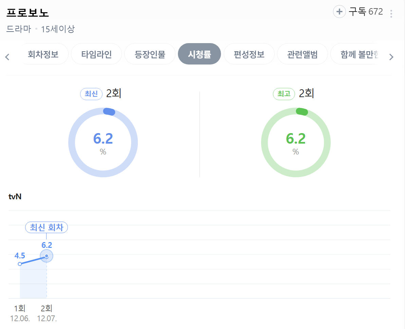Click the green 6.2% highest rating ring
Screen dimensions: 405x329
pos(296,143)
